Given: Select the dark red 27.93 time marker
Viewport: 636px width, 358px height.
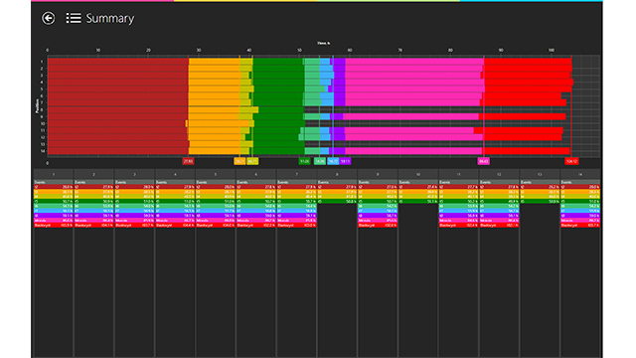Looking at the screenshot, I should coord(188,161).
